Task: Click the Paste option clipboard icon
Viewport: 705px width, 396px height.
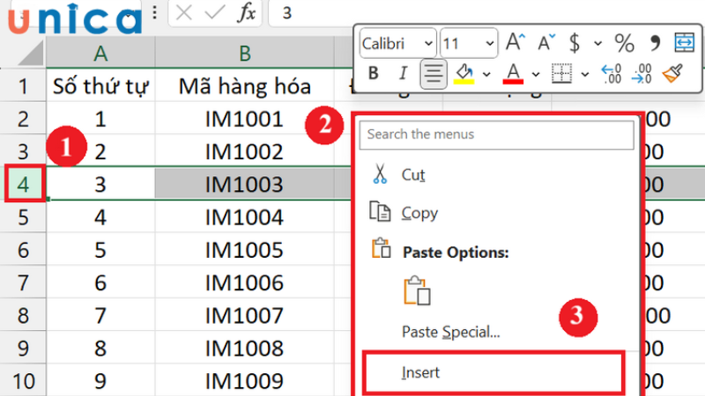Action: pos(417,291)
